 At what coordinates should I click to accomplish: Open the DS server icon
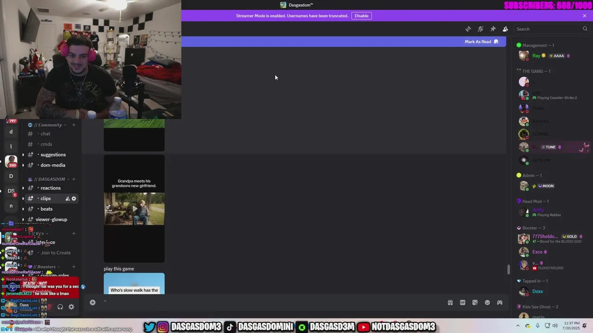pos(11,191)
